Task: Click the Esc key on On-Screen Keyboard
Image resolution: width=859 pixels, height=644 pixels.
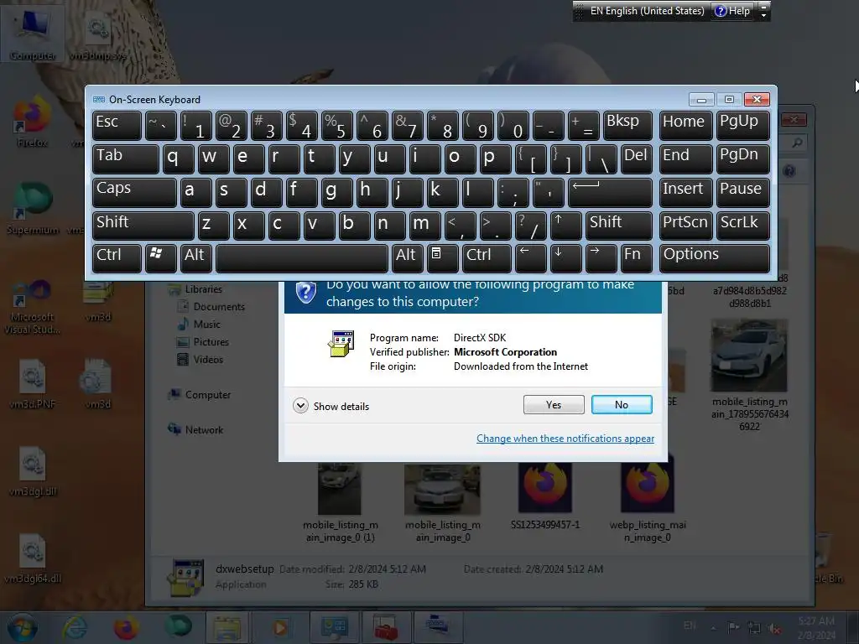Action: point(117,126)
